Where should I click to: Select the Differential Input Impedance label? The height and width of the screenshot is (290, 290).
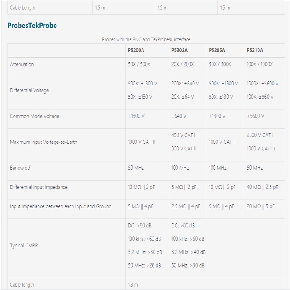point(39,187)
